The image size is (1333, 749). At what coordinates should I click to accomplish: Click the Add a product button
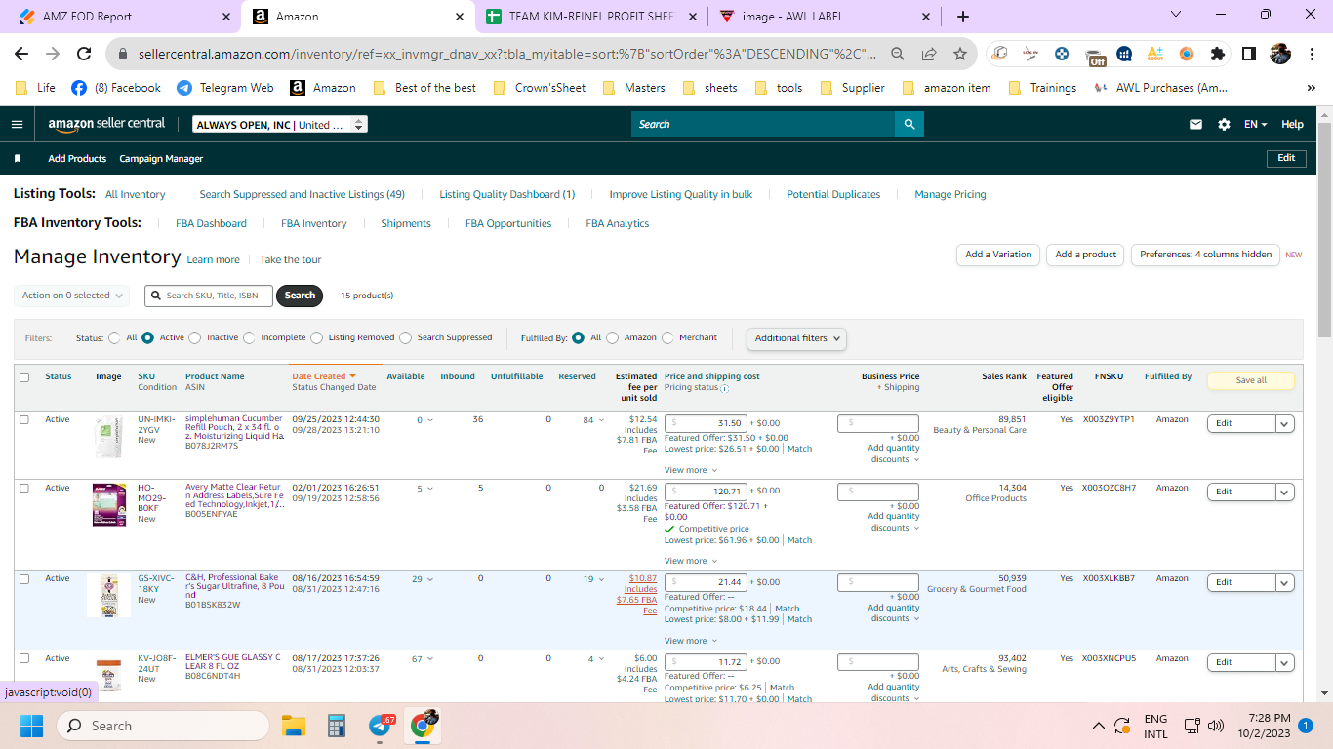[x=1085, y=255]
